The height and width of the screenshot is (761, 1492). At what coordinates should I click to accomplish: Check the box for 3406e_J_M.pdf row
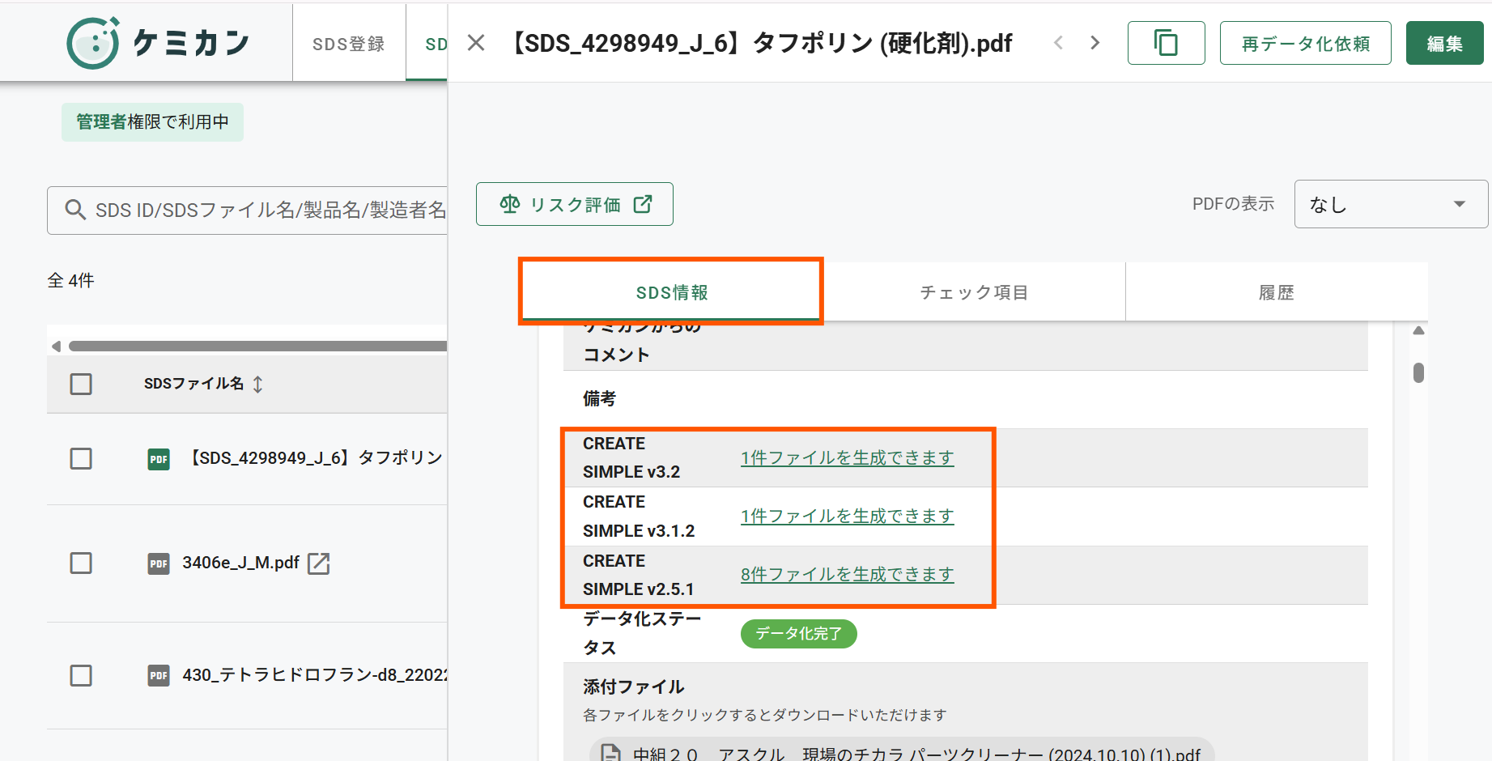81,563
